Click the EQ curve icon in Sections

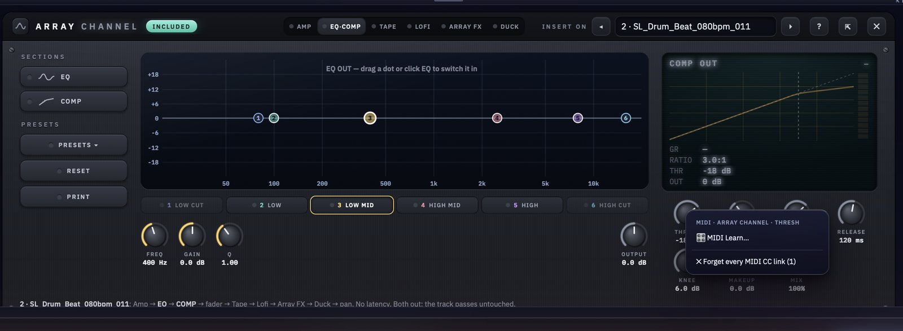[46, 77]
